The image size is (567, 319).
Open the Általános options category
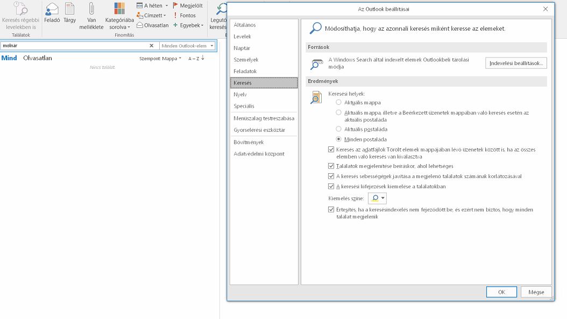point(264,25)
